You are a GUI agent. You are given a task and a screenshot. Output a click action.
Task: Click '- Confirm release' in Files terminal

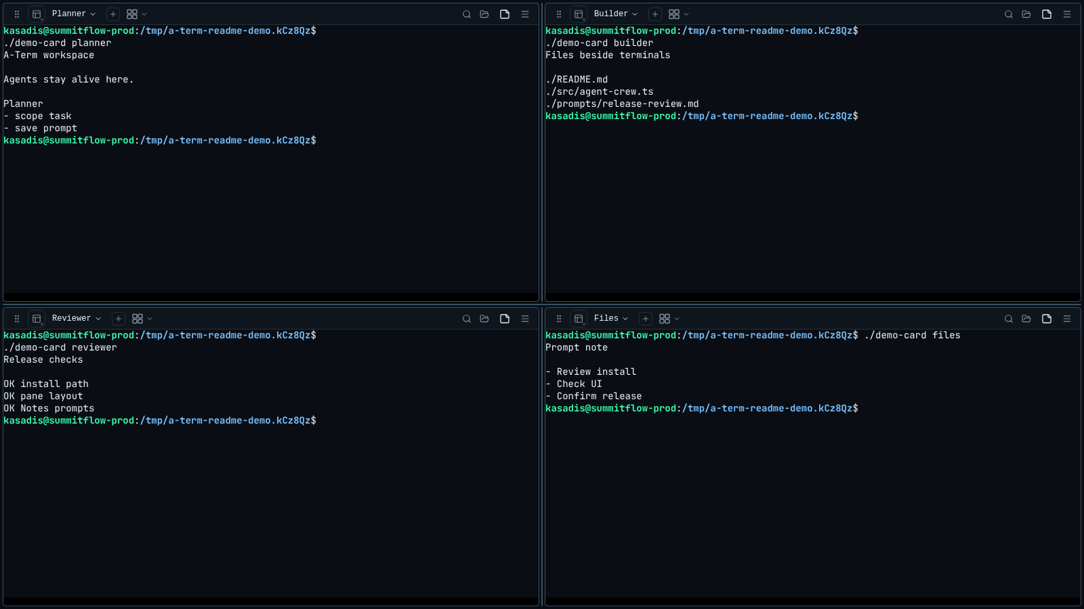(593, 397)
